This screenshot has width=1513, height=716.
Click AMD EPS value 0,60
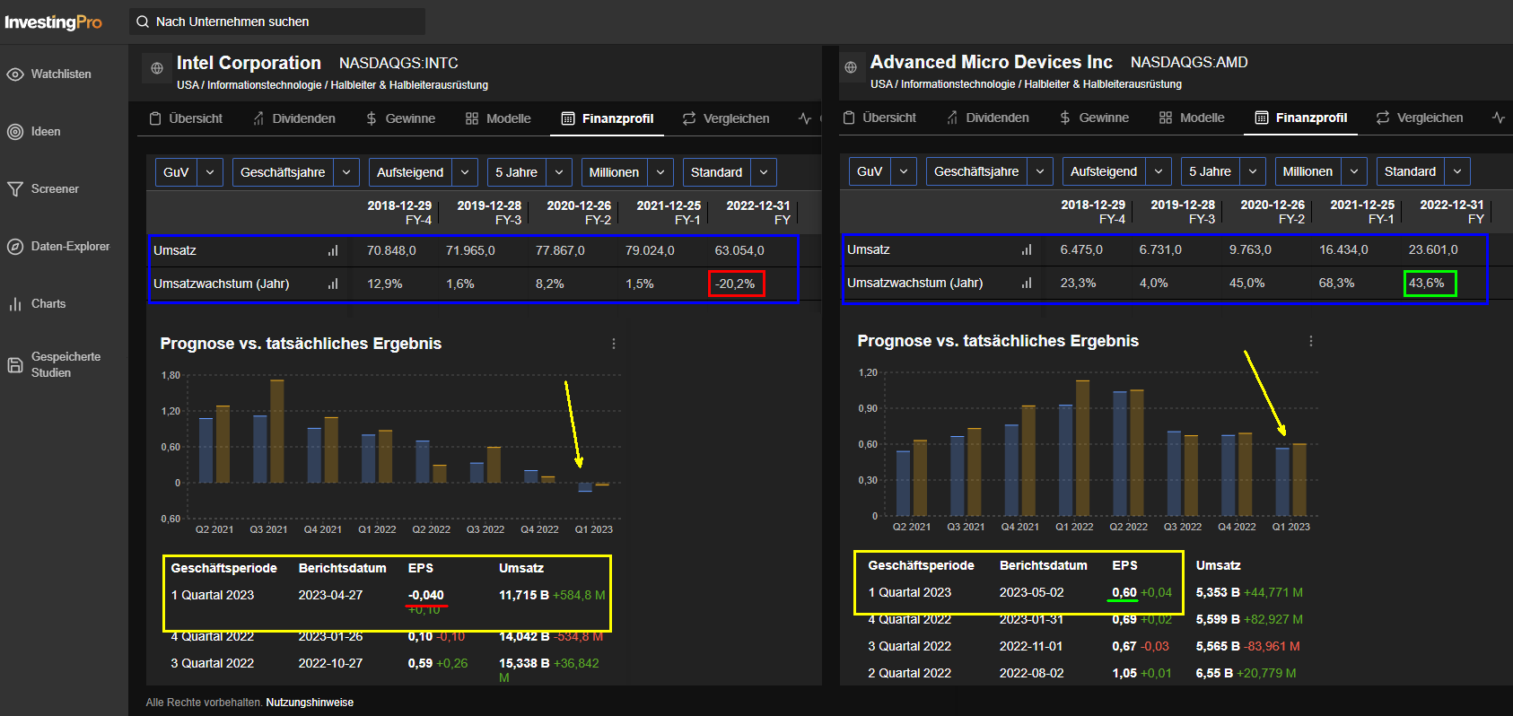point(1124,592)
